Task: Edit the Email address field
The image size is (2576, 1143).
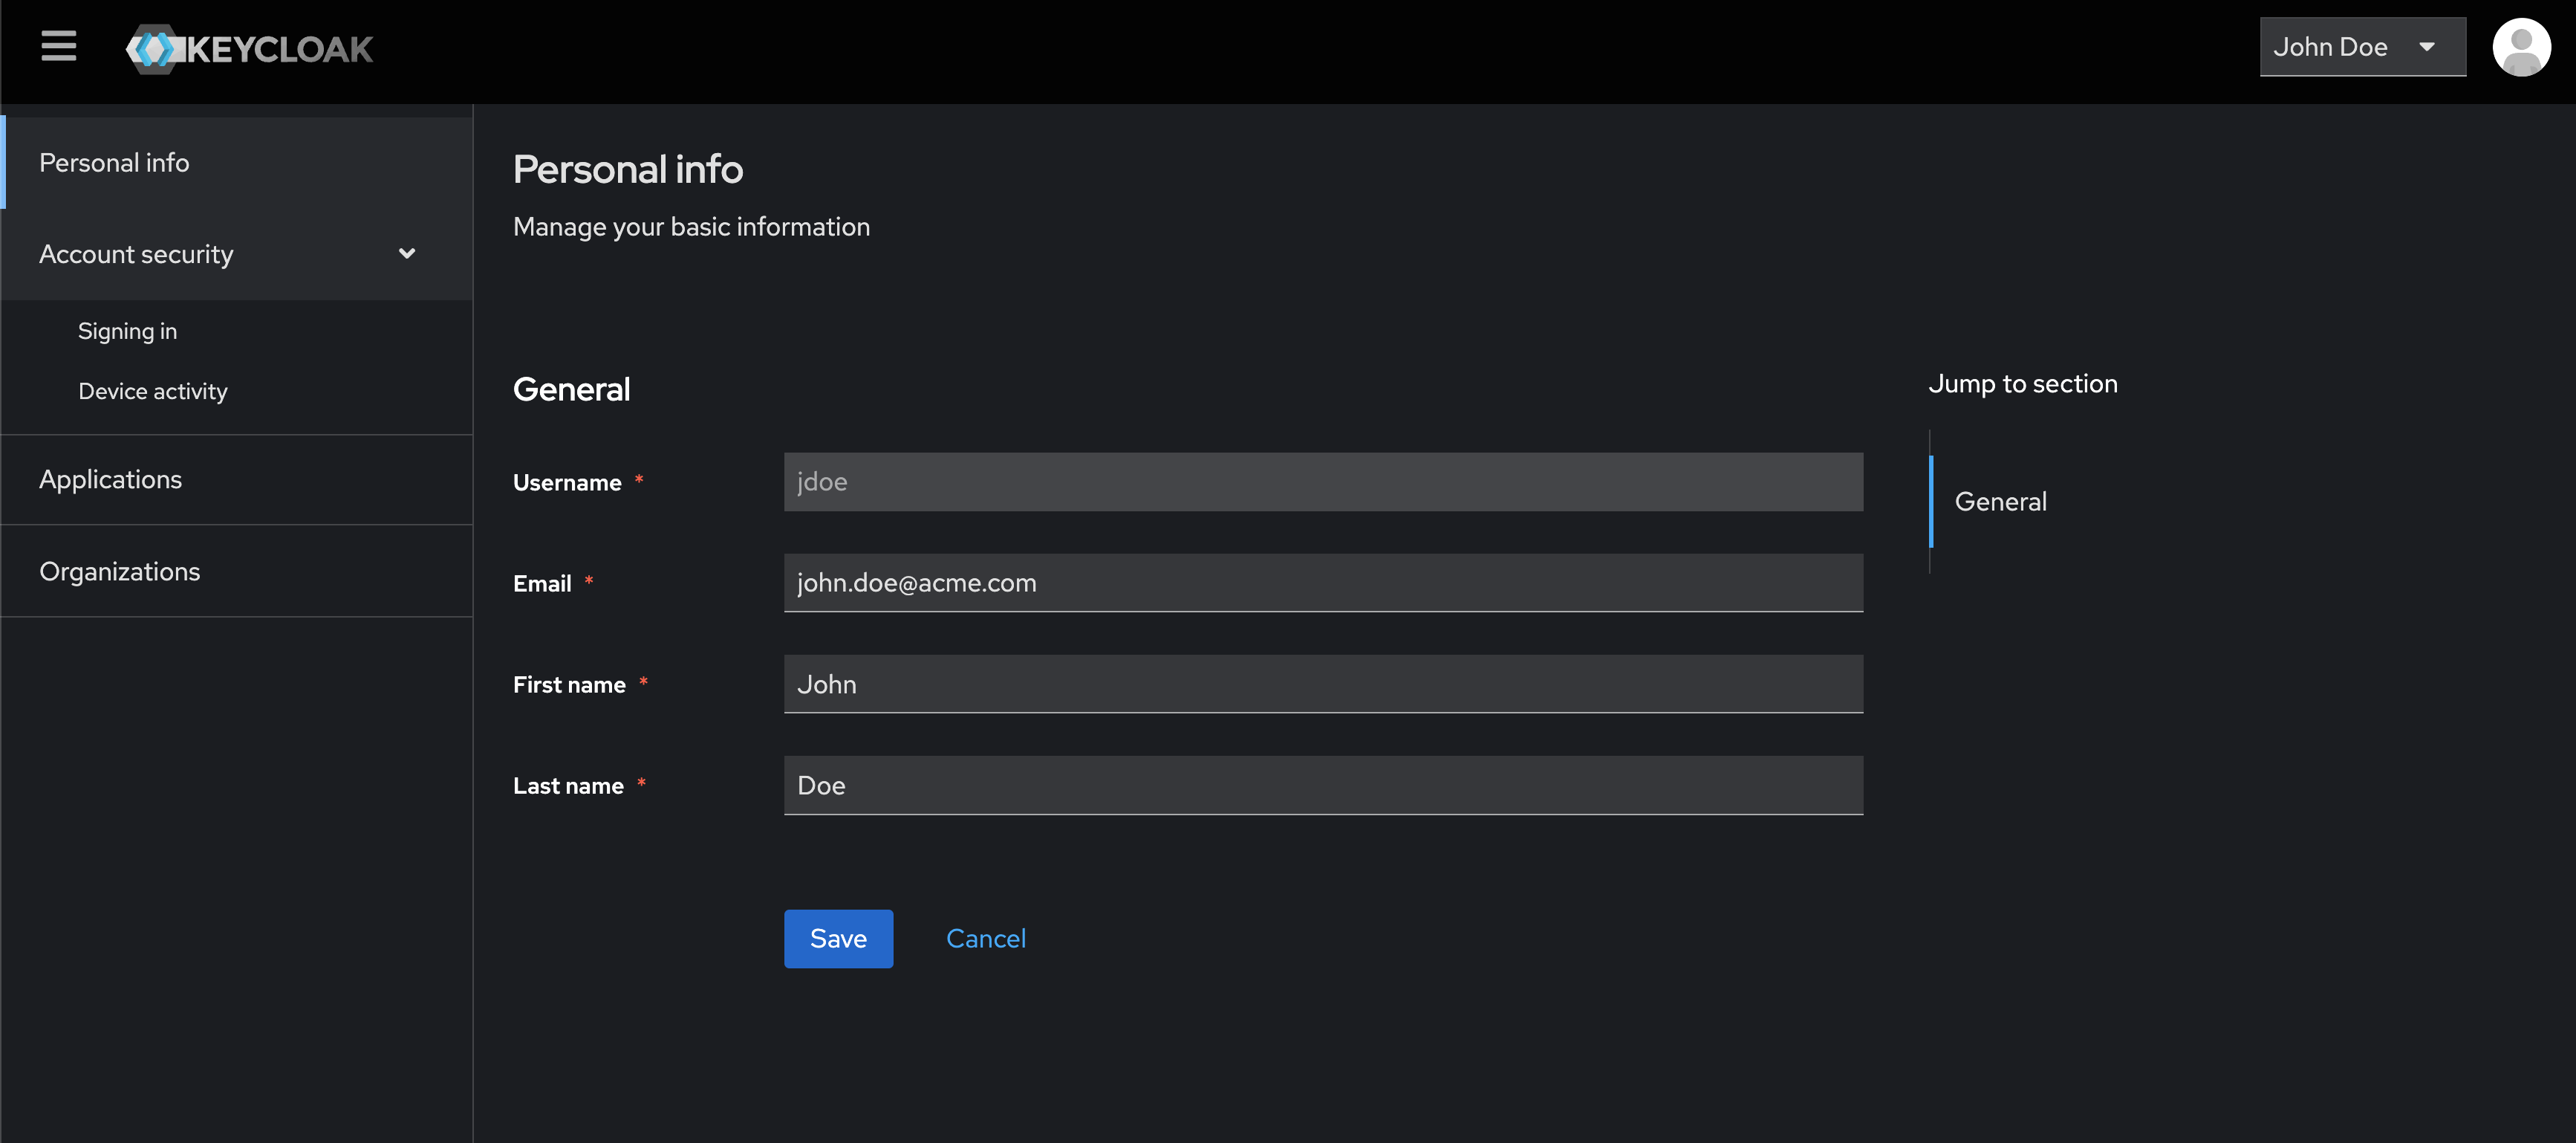Action: pyautogui.click(x=1322, y=583)
